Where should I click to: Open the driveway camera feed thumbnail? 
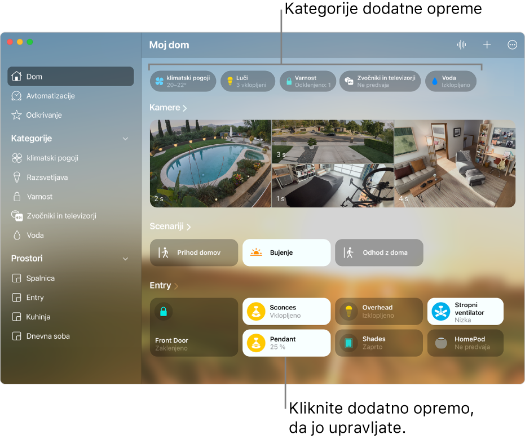click(x=333, y=141)
